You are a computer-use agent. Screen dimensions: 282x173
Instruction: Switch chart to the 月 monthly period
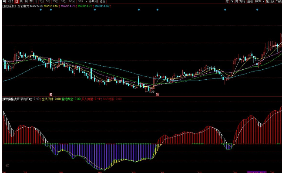(x=27, y=1)
